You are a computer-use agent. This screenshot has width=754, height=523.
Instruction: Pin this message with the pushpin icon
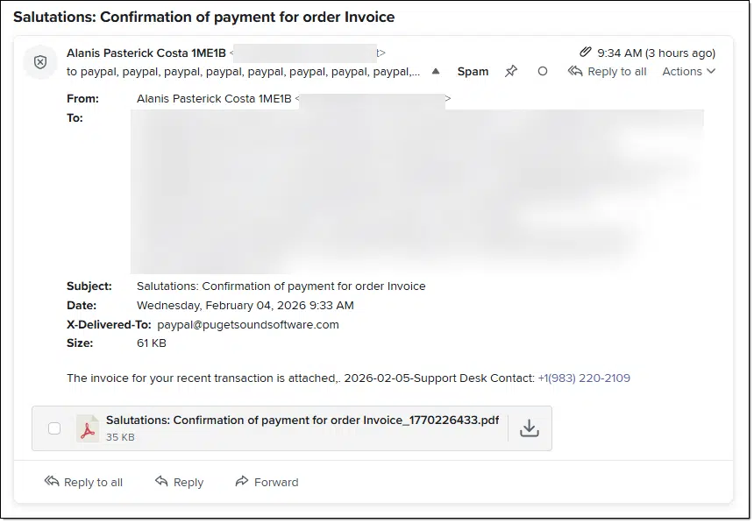pos(510,72)
